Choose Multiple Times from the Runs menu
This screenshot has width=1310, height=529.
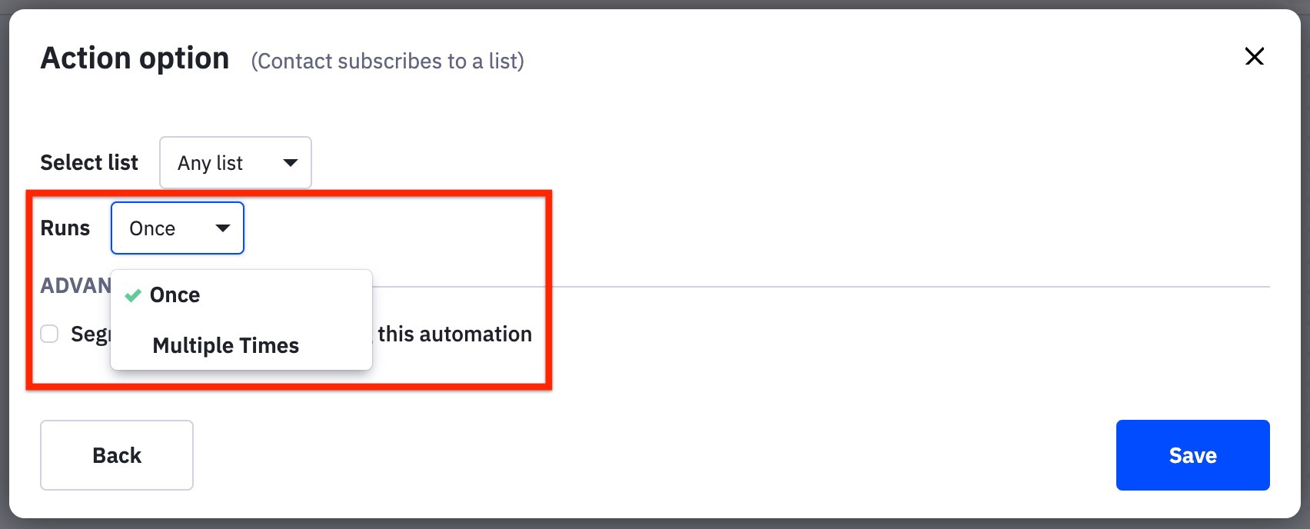click(x=225, y=345)
